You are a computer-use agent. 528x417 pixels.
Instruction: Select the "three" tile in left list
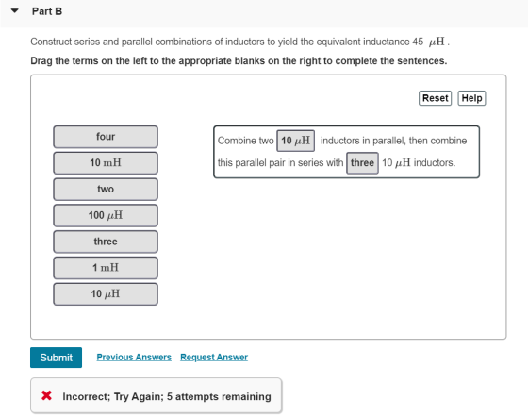click(106, 242)
